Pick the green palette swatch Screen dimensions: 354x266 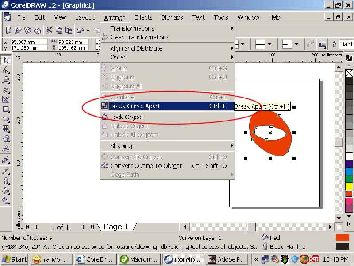(x=349, y=179)
